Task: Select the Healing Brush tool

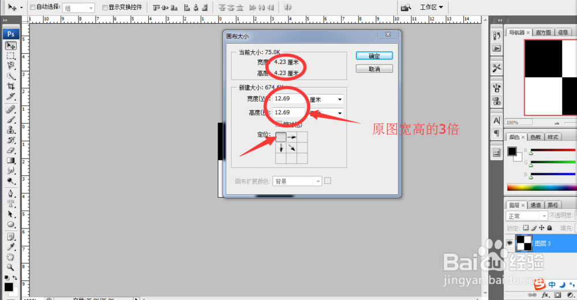Action: click(x=10, y=109)
